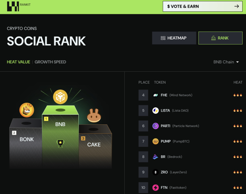Screen dimensions: 246x194
Task: Click the BNB Chain dropdown arrow
Action: pos(238,62)
